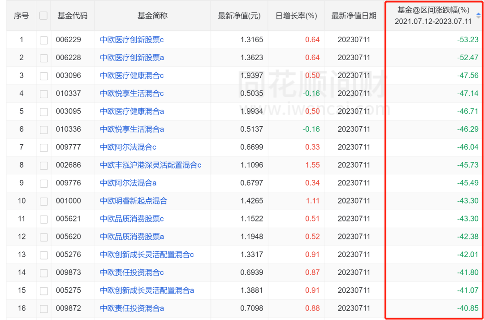Click the sort arrows on 区间涨跌幅 column

point(478,15)
